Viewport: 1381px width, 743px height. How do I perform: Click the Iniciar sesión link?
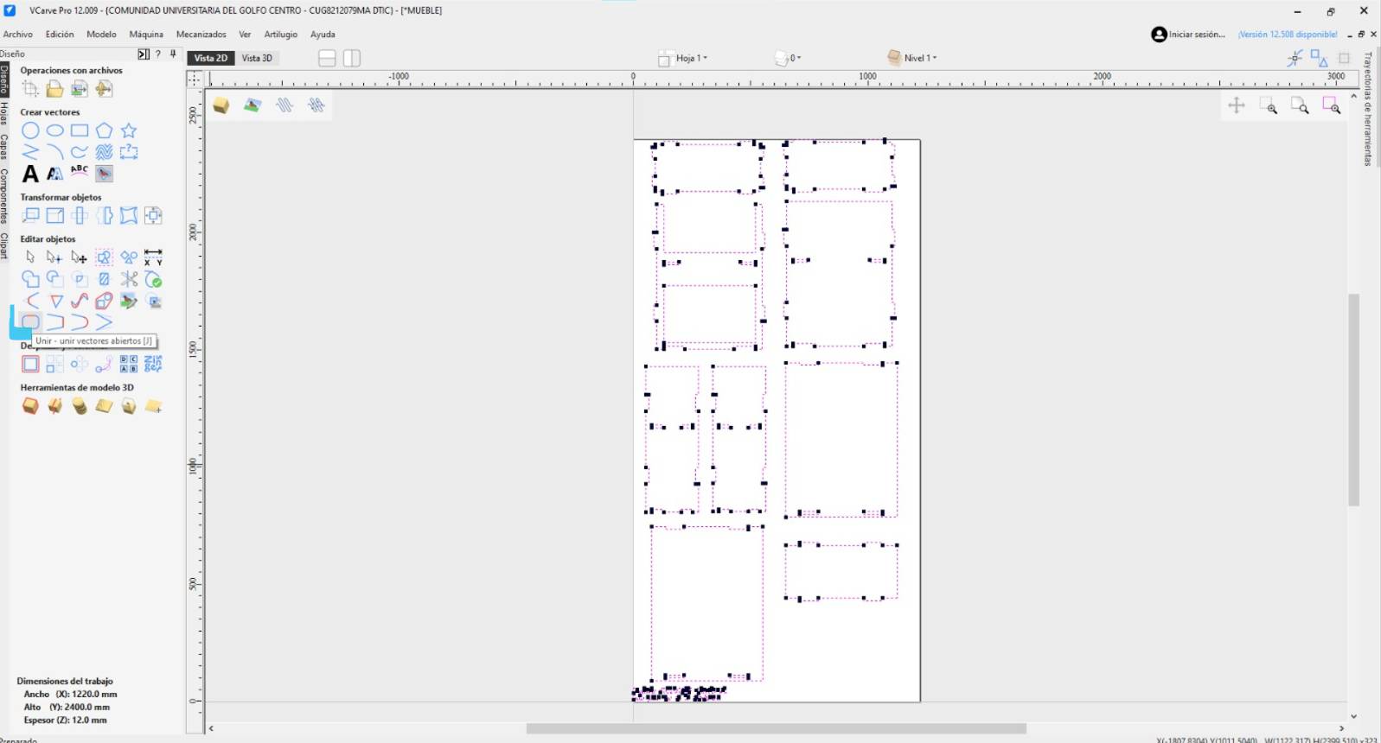(x=1197, y=35)
